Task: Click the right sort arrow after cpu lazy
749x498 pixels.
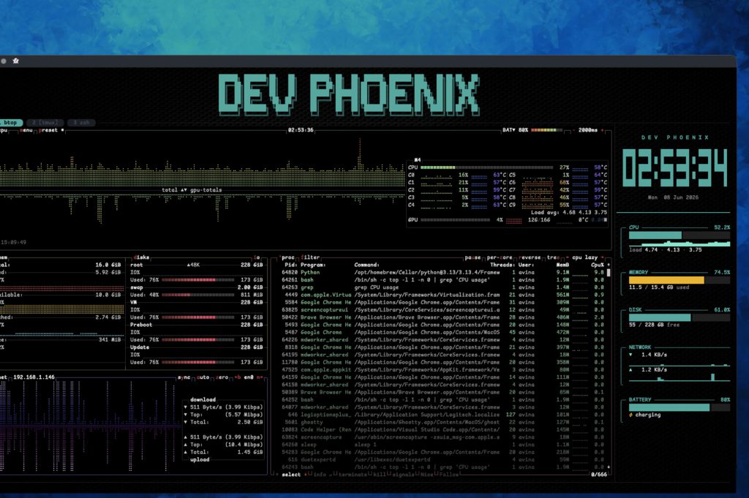Action: click(x=603, y=257)
